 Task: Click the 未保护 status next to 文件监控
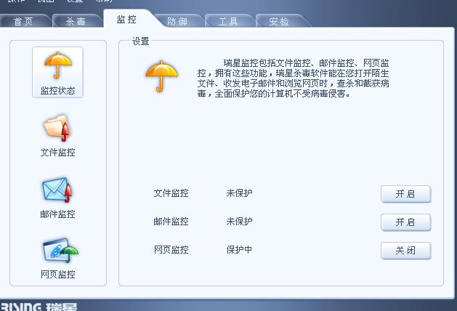239,193
